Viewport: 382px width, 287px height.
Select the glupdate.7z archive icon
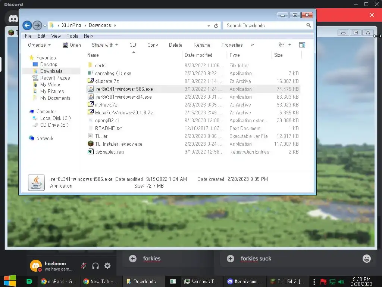click(90, 81)
